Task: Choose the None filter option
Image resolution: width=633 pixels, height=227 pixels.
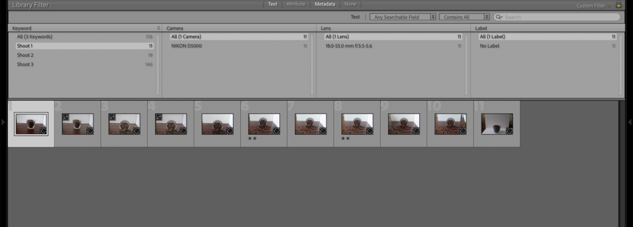Action: click(350, 4)
